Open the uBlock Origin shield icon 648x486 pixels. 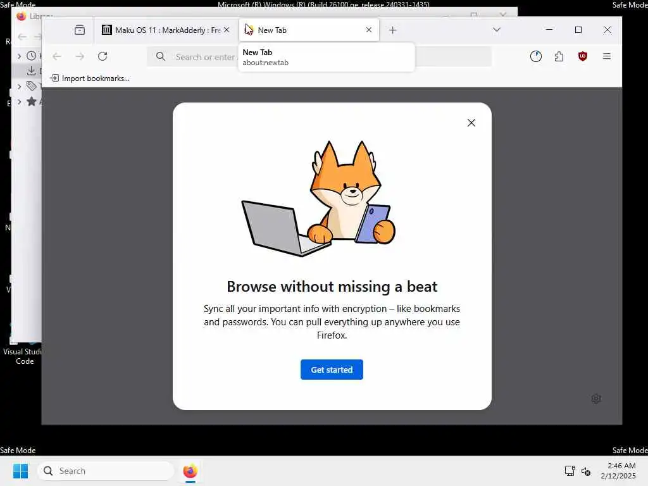582,56
